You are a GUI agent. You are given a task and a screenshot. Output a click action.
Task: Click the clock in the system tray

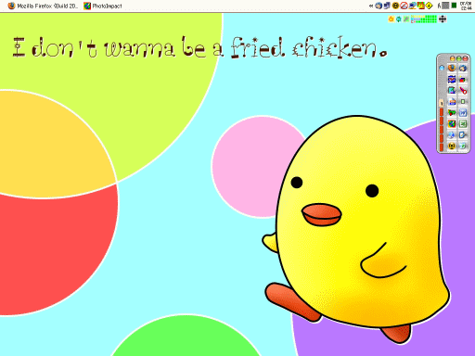pos(466,6)
